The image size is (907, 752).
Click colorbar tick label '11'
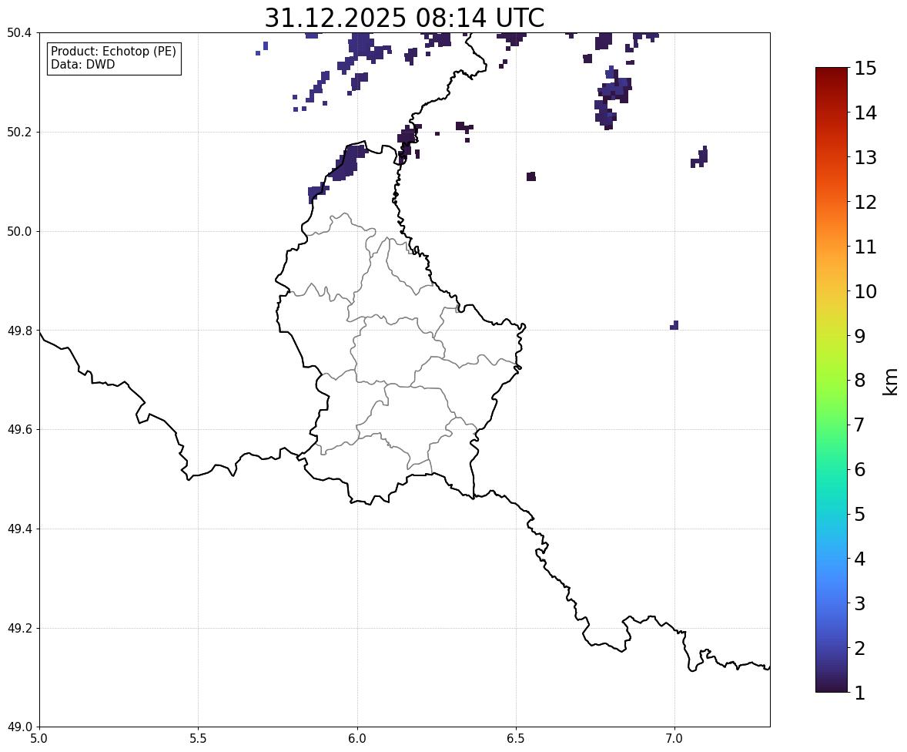(x=865, y=247)
